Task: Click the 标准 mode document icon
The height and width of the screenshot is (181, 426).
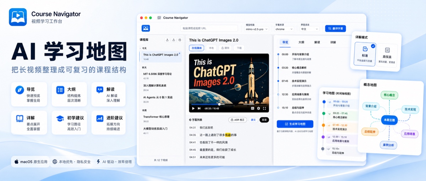Action: click(365, 49)
